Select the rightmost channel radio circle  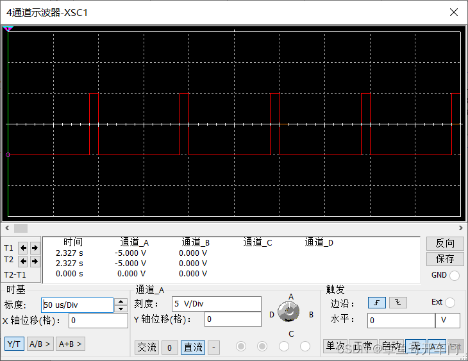(x=305, y=346)
